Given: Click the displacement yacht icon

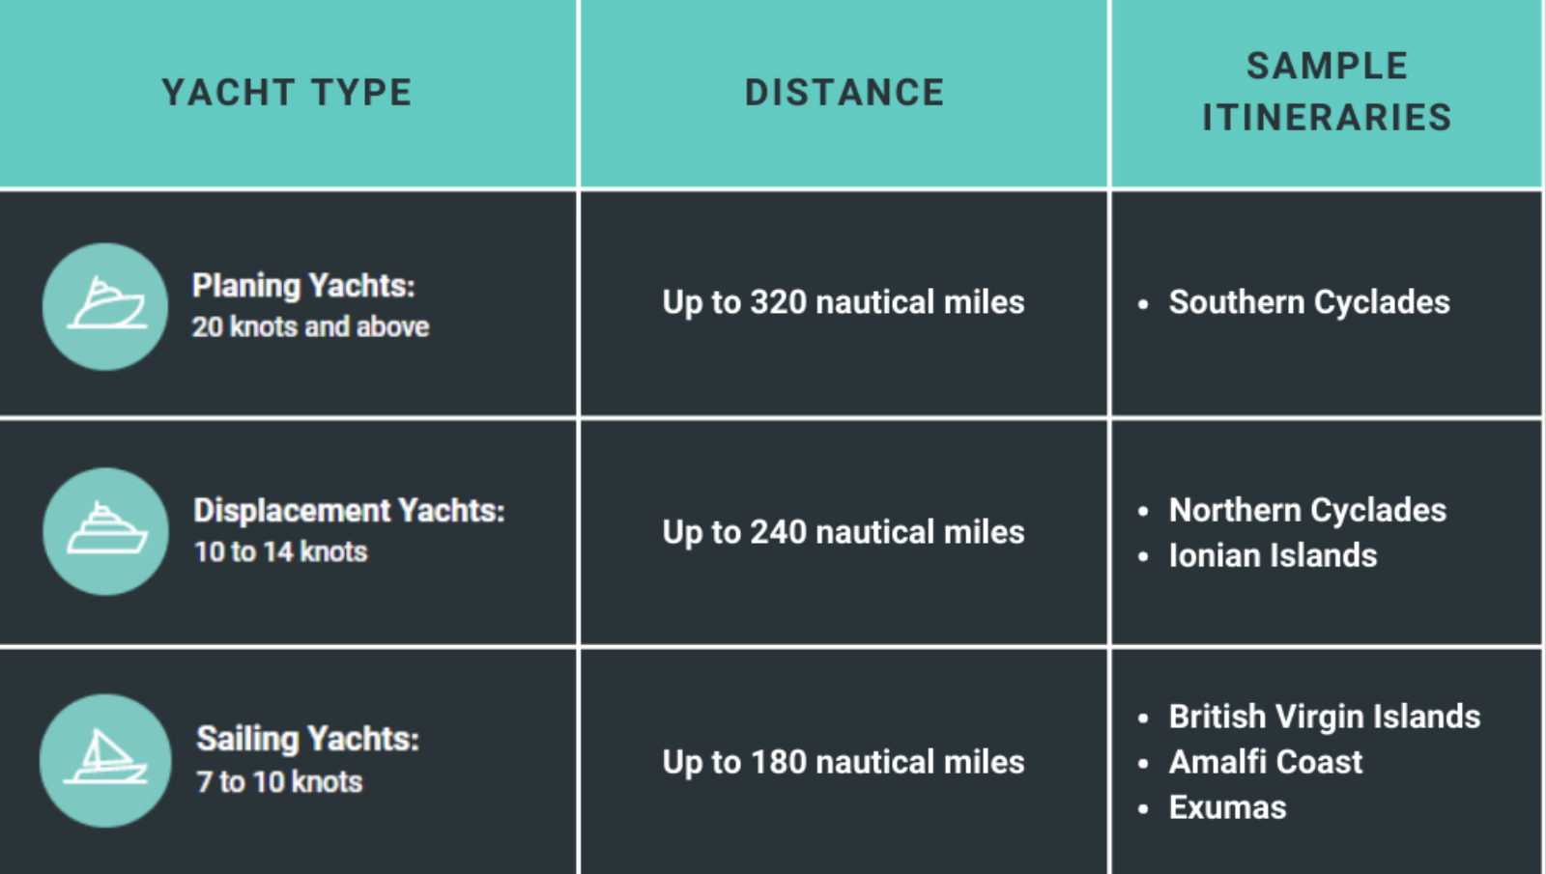Looking at the screenshot, I should tap(105, 531).
